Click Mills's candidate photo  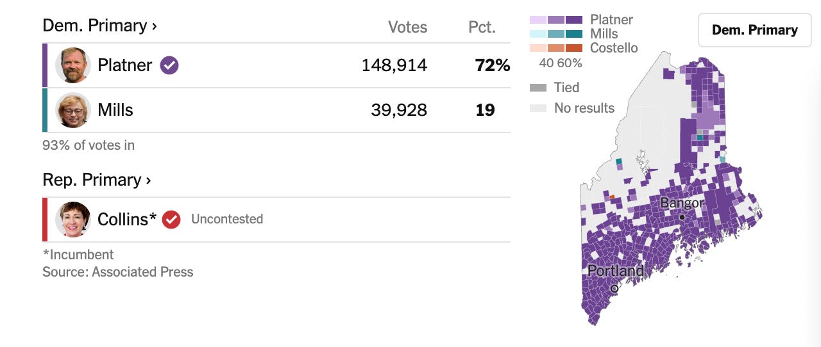click(73, 110)
